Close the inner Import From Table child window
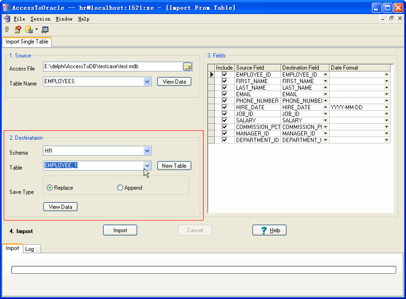The width and height of the screenshot is (406, 299). (x=400, y=18)
